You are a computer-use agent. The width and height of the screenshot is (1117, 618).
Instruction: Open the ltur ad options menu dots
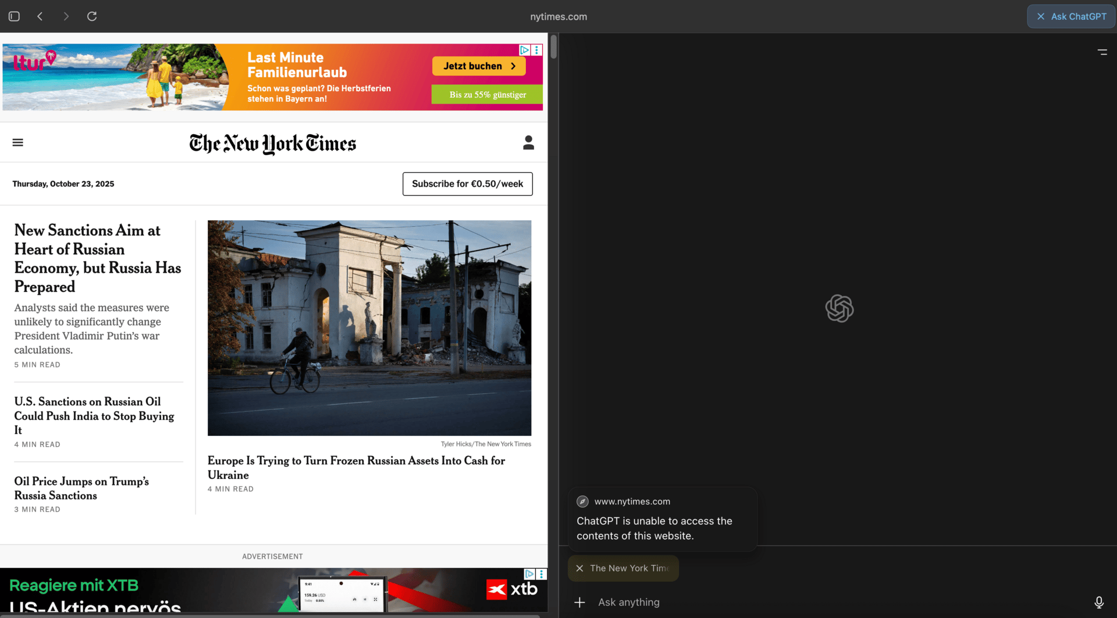point(537,50)
